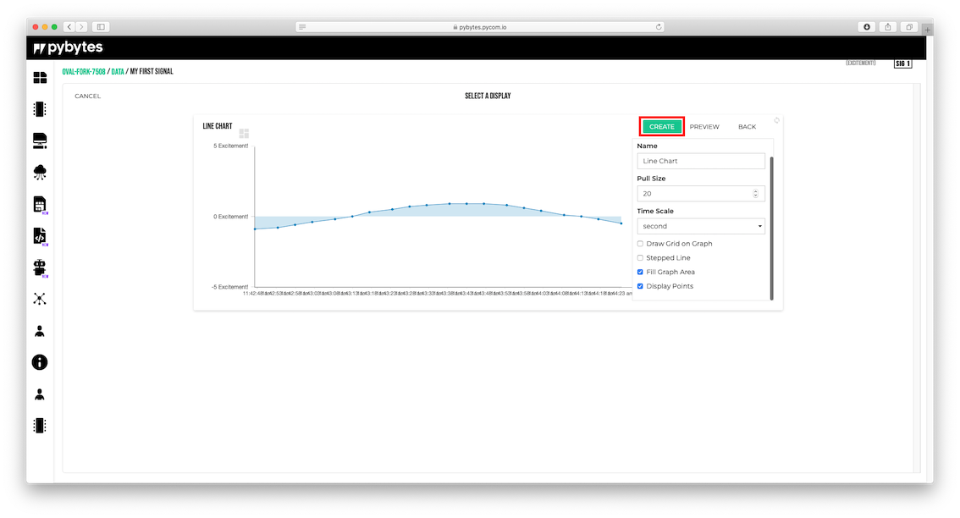
Task: Click Preview in the chart settings
Action: point(704,127)
